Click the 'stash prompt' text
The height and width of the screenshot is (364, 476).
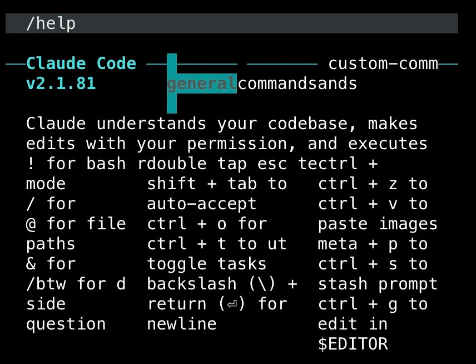coord(378,284)
